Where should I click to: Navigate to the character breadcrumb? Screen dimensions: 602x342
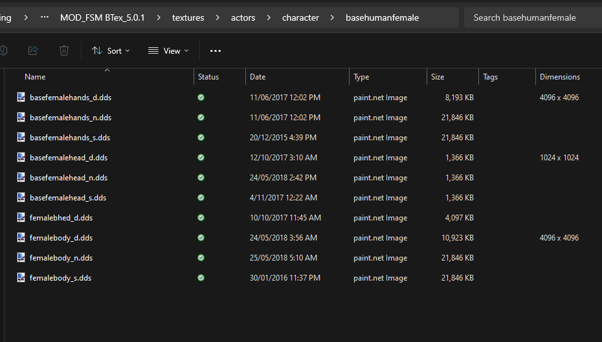[x=300, y=17]
